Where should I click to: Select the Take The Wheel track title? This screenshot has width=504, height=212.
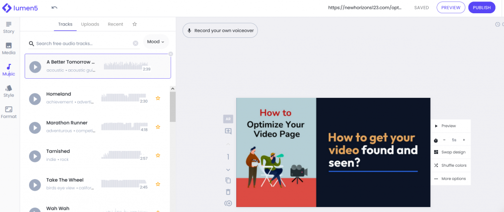point(65,180)
